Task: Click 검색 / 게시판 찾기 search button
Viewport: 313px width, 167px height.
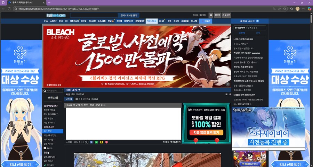Action: (x=129, y=15)
